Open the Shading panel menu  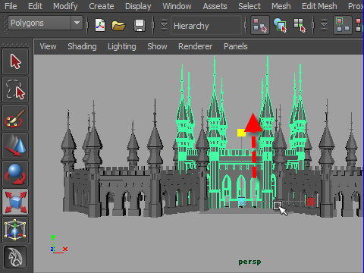(x=82, y=46)
